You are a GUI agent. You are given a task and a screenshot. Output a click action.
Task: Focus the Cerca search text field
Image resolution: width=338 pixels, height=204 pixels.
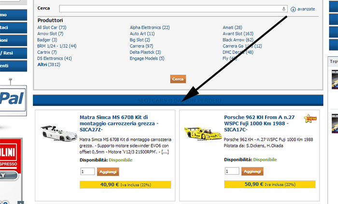(173, 9)
